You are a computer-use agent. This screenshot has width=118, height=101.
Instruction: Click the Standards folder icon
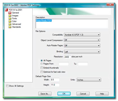coord(10,27)
